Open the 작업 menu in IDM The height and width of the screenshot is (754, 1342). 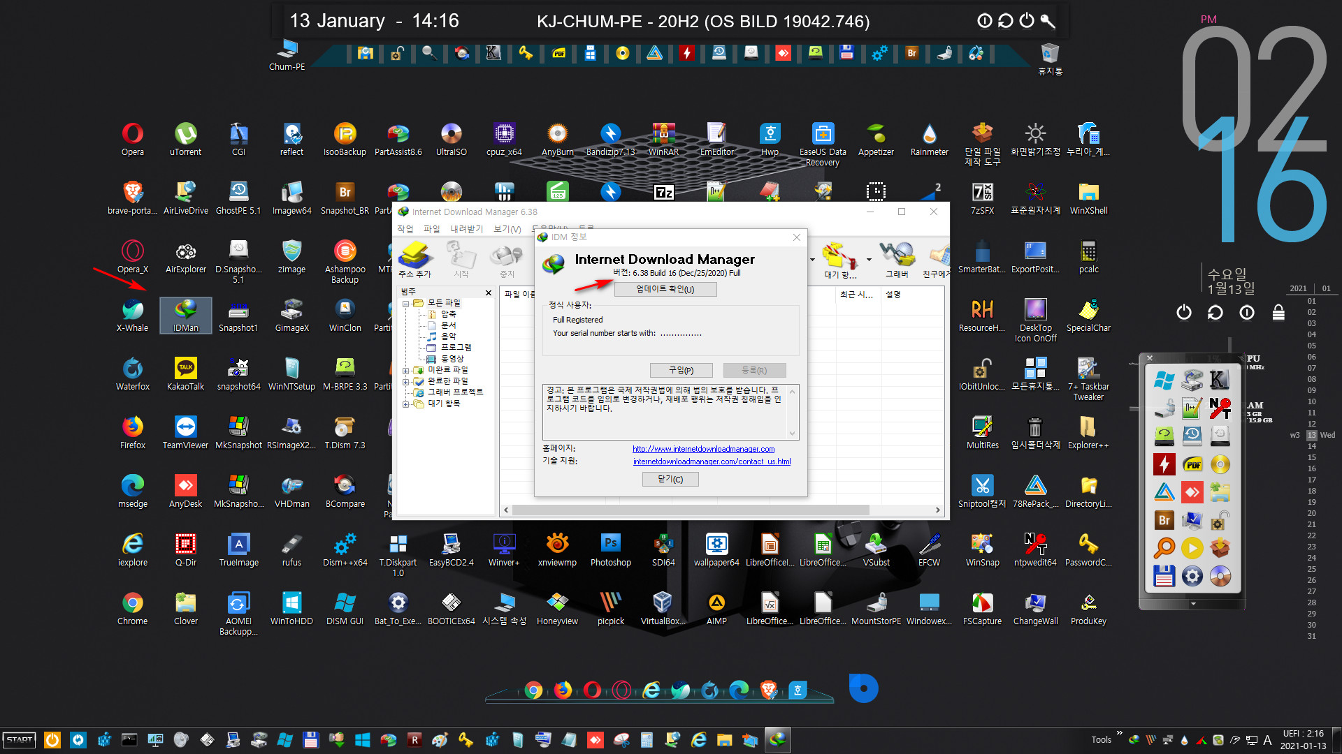[x=405, y=229]
